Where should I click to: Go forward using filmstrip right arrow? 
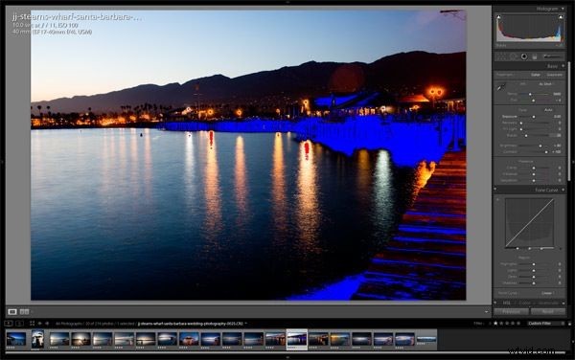pos(47,324)
